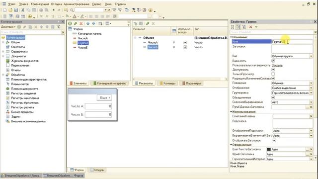The height and width of the screenshot is (179, 318).
Task: Click green add element icon in form elements panel
Action: click(70, 23)
